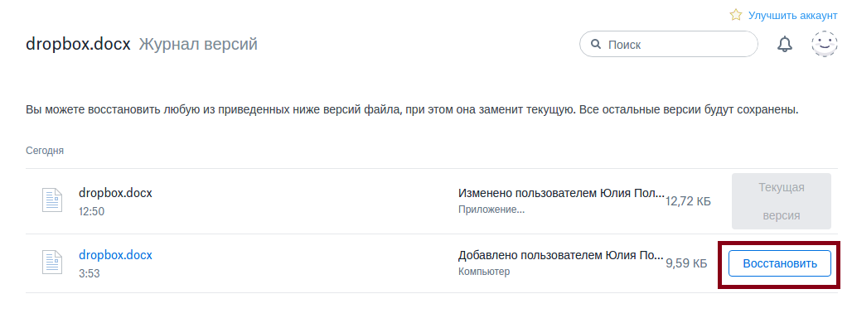
Task: Select the current dropbox.docx version name
Action: pos(115,193)
